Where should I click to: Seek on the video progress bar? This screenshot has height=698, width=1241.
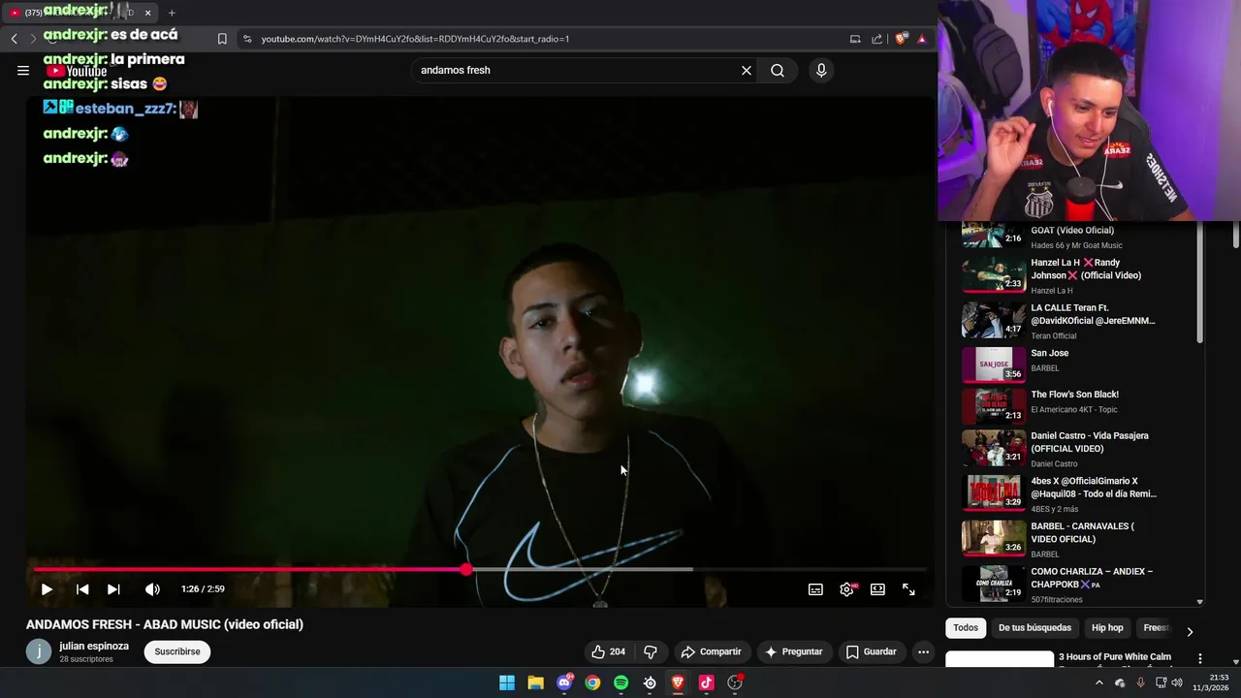480,569
